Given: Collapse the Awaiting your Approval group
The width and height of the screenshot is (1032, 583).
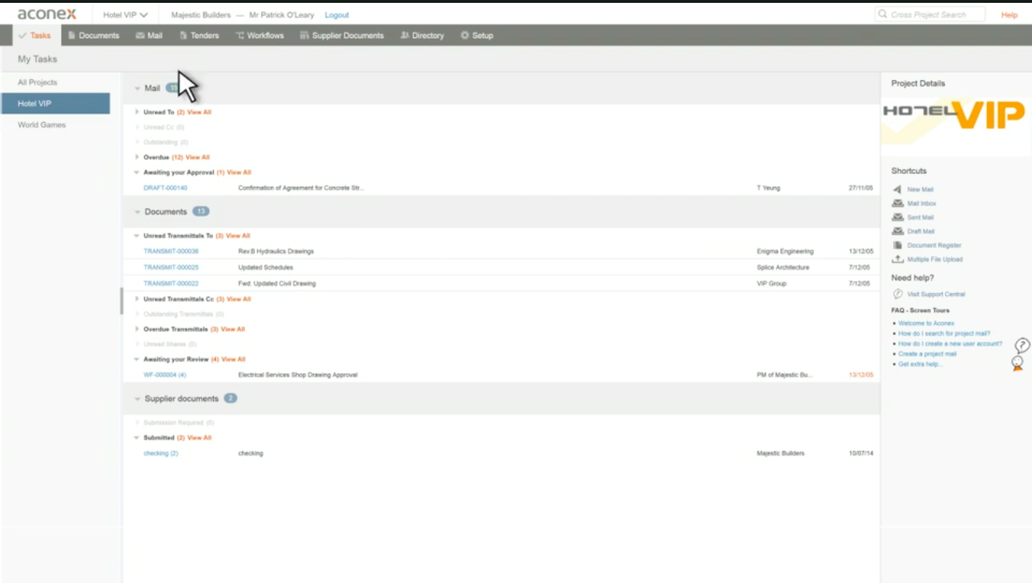Looking at the screenshot, I should pyautogui.click(x=137, y=172).
